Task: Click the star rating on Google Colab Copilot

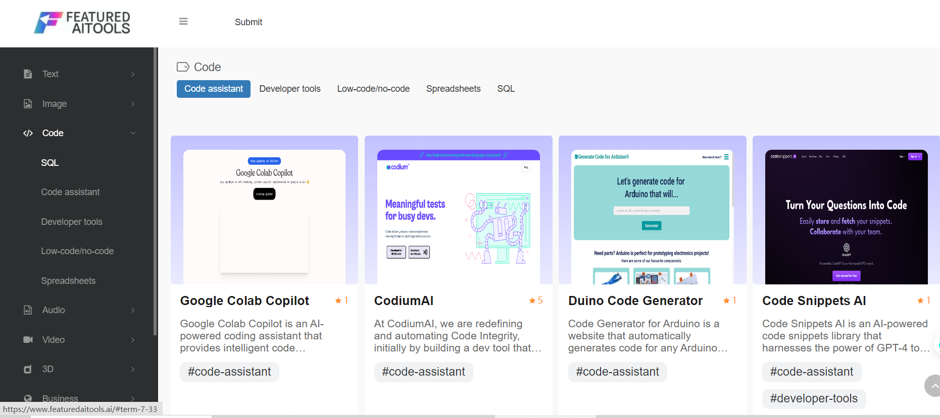Action: coord(341,301)
